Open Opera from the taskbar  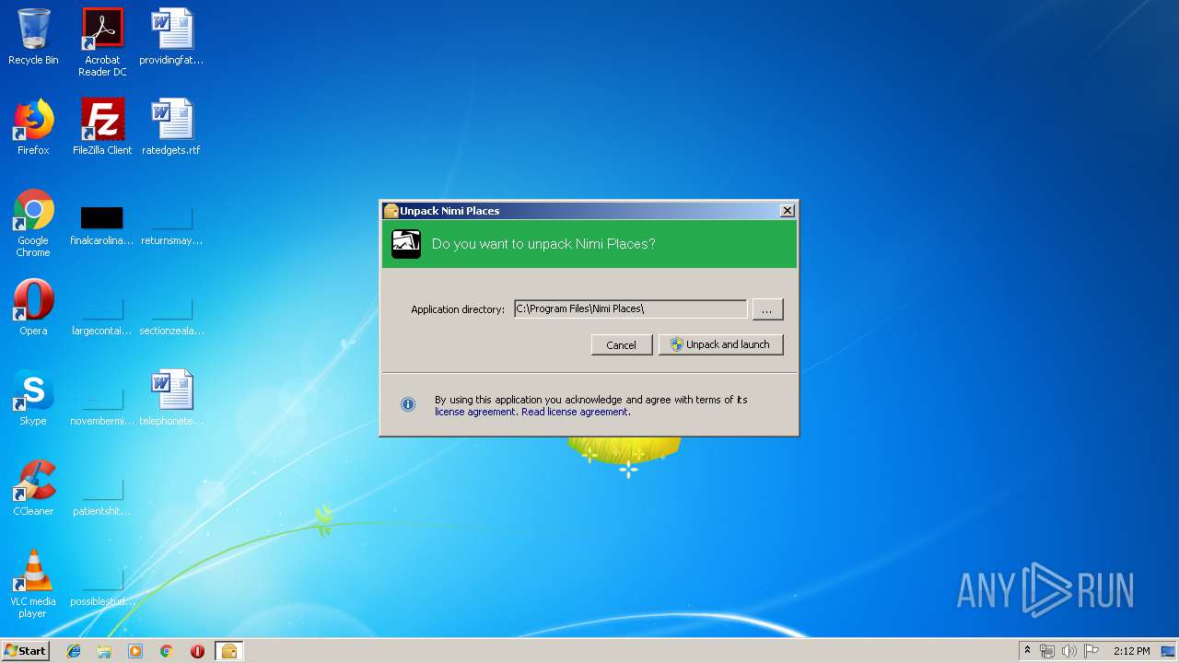197,651
